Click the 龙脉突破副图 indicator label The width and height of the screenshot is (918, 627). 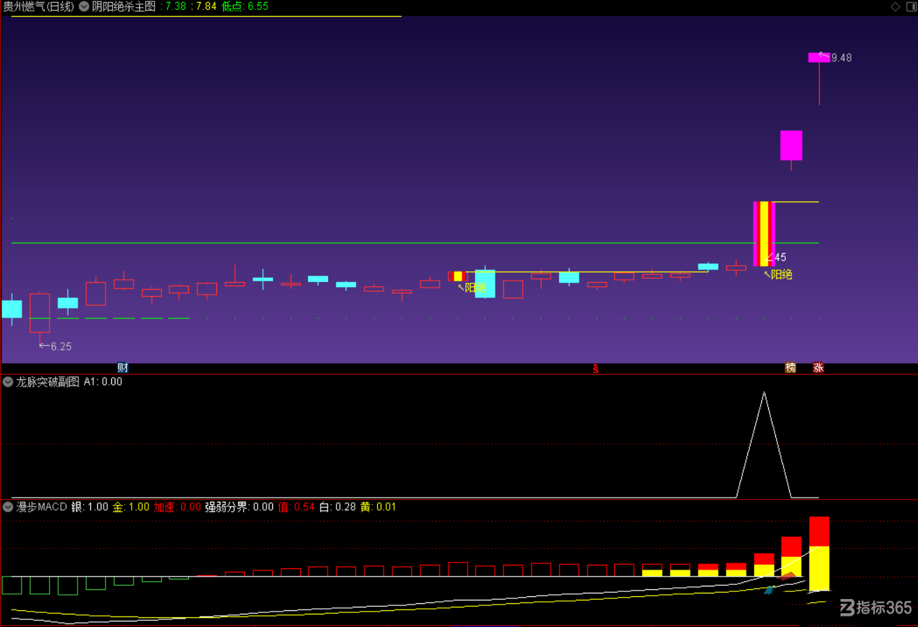pyautogui.click(x=48, y=382)
